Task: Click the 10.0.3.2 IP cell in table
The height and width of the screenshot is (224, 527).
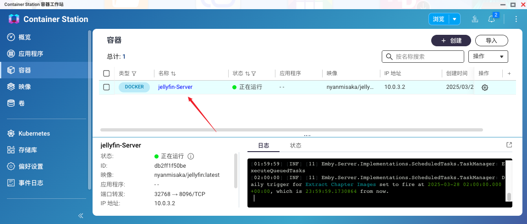Action: coord(395,87)
